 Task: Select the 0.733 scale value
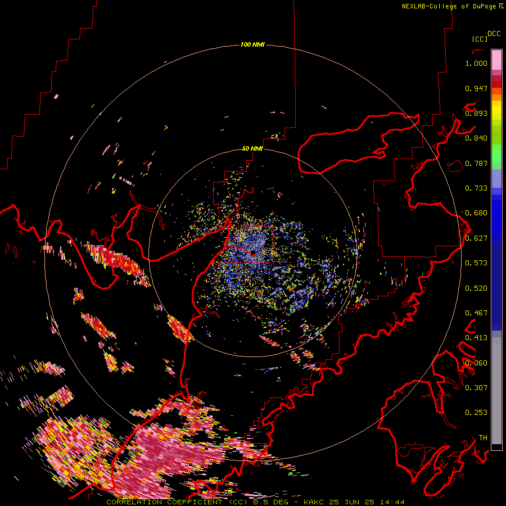[x=476, y=188]
